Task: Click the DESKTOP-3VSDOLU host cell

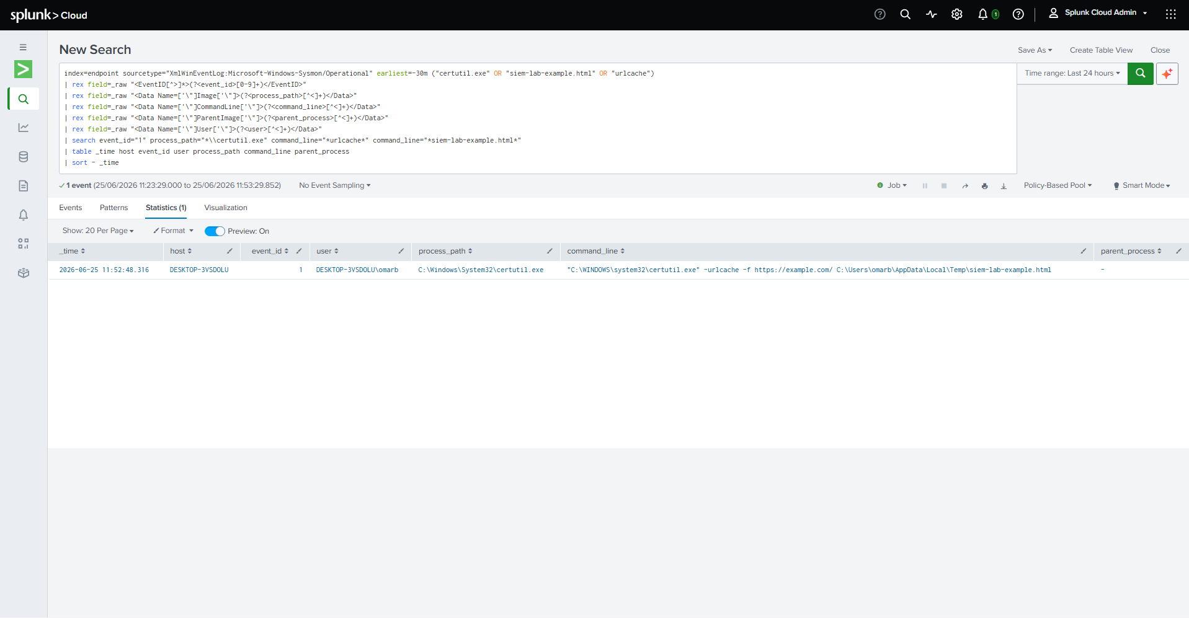Action: (x=199, y=270)
